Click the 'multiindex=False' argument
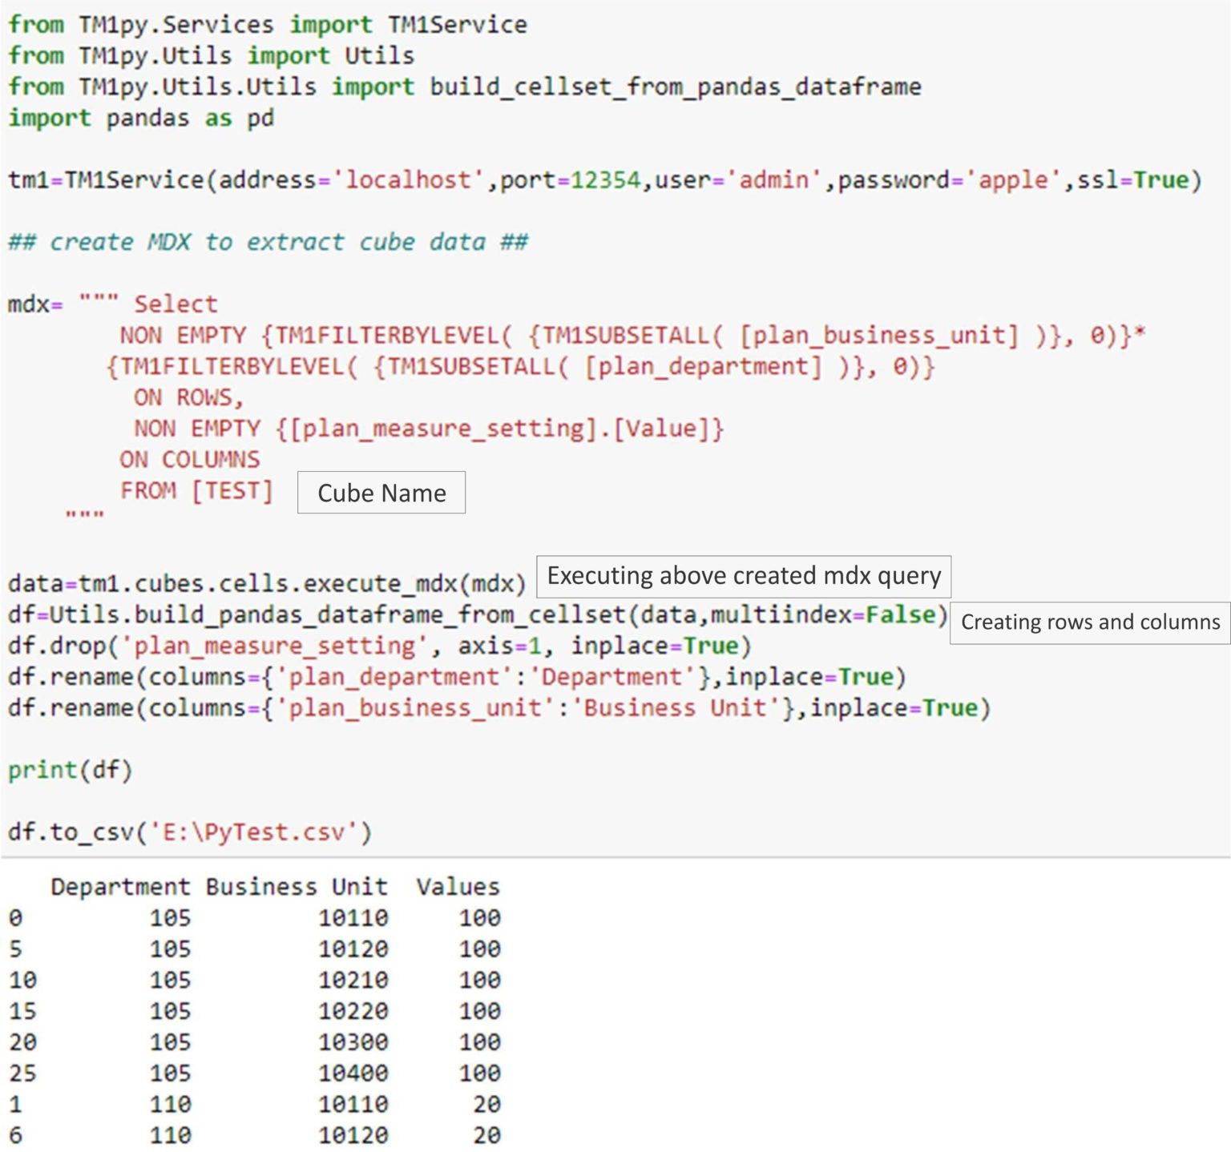This screenshot has height=1152, width=1231. point(823,614)
